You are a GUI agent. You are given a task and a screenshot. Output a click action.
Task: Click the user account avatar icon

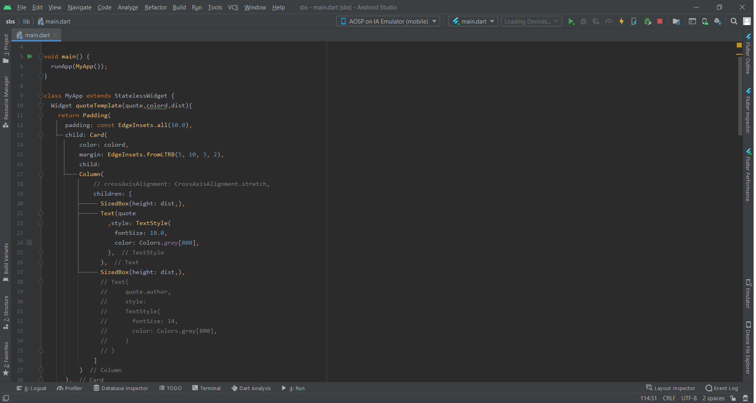coord(747,22)
